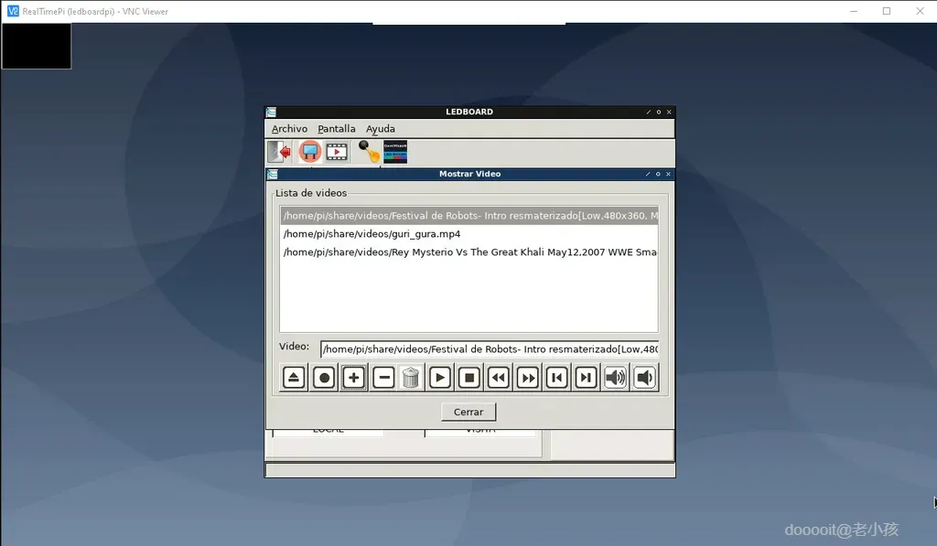
Task: Decrease volume with quiet speaker icon
Action: (x=645, y=378)
